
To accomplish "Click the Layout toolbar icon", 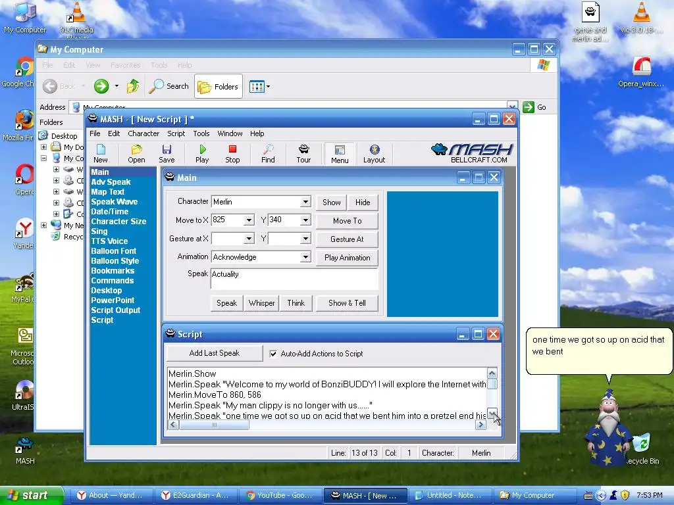I will pos(374,154).
